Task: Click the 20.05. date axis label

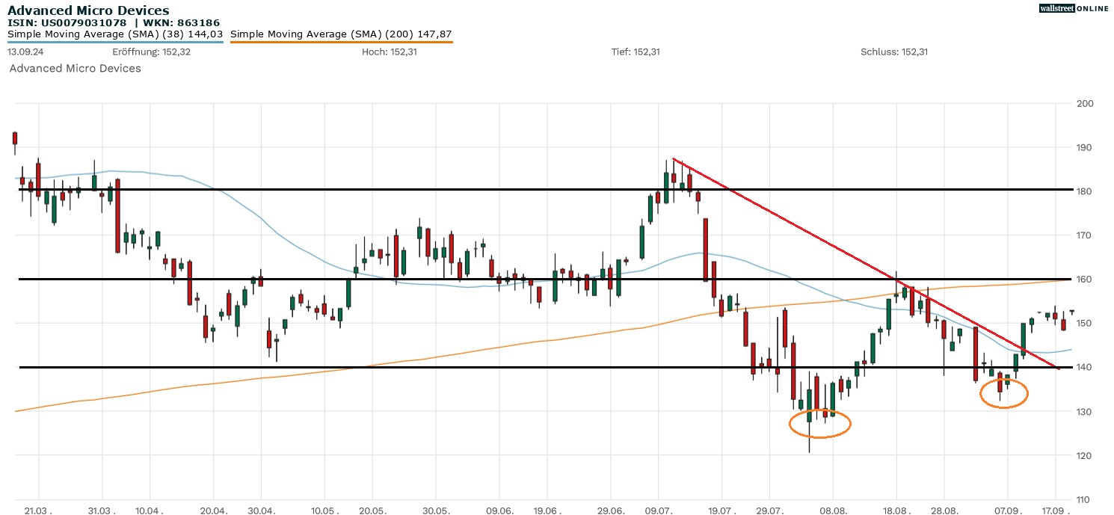Action: pyautogui.click(x=372, y=511)
